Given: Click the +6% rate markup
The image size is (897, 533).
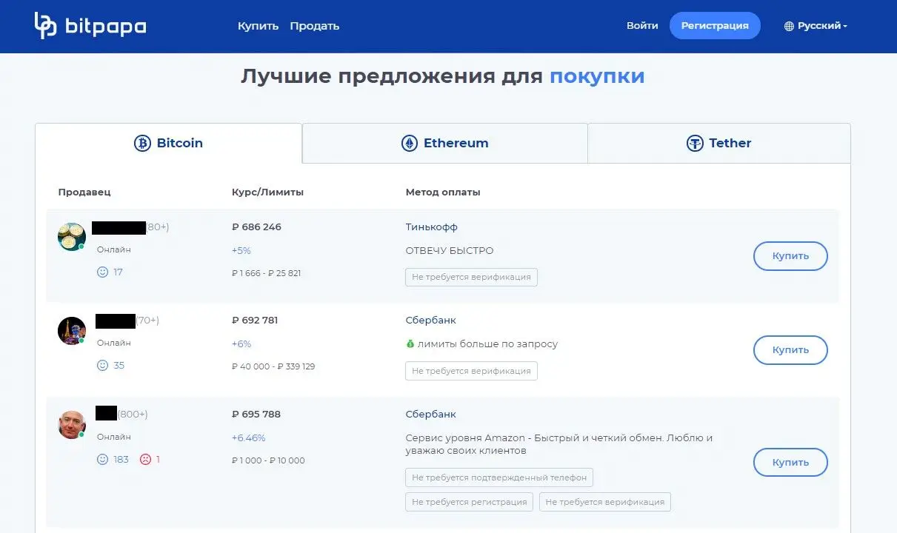Looking at the screenshot, I should [241, 344].
